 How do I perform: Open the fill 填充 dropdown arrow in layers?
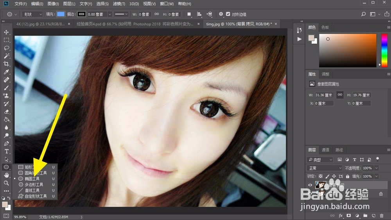pyautogui.click(x=377, y=176)
